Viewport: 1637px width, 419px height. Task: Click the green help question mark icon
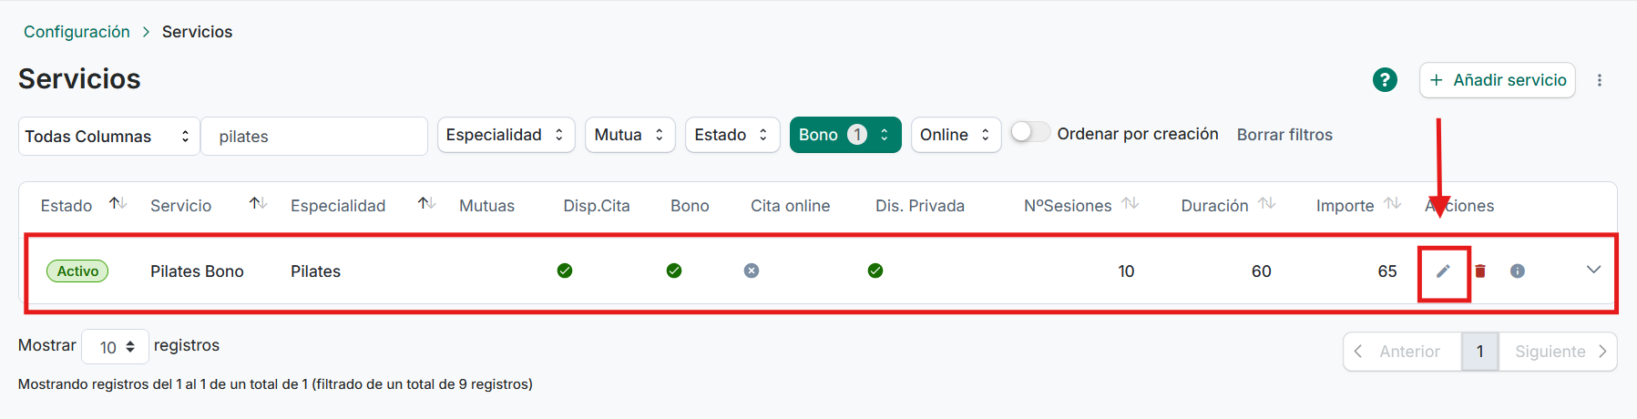[x=1385, y=80]
